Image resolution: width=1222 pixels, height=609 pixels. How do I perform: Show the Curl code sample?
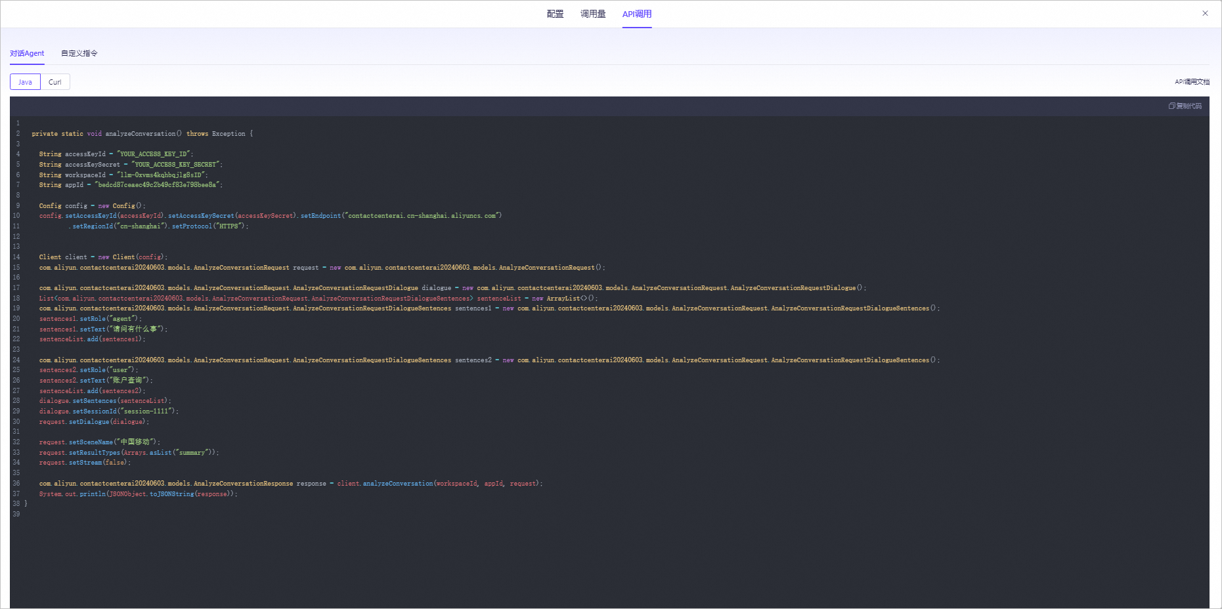coord(55,82)
